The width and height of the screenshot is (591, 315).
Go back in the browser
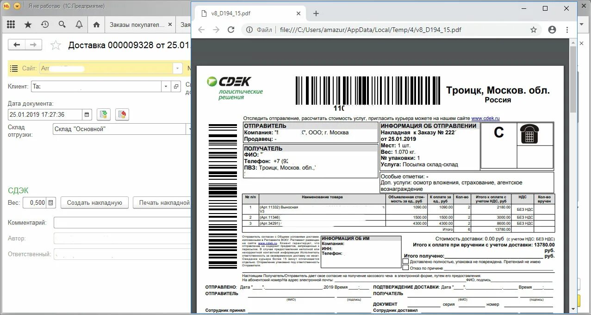click(x=201, y=30)
